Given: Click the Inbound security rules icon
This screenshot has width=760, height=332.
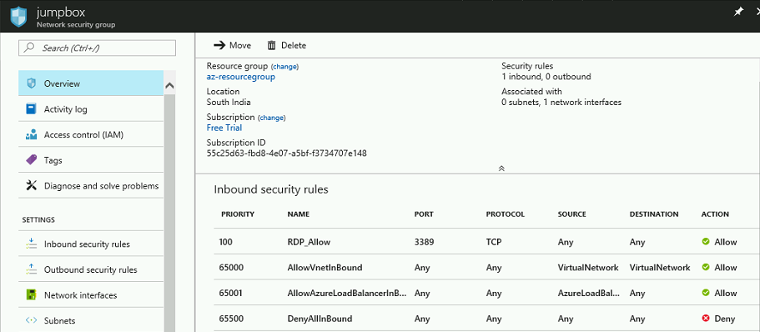Looking at the screenshot, I should [x=31, y=244].
